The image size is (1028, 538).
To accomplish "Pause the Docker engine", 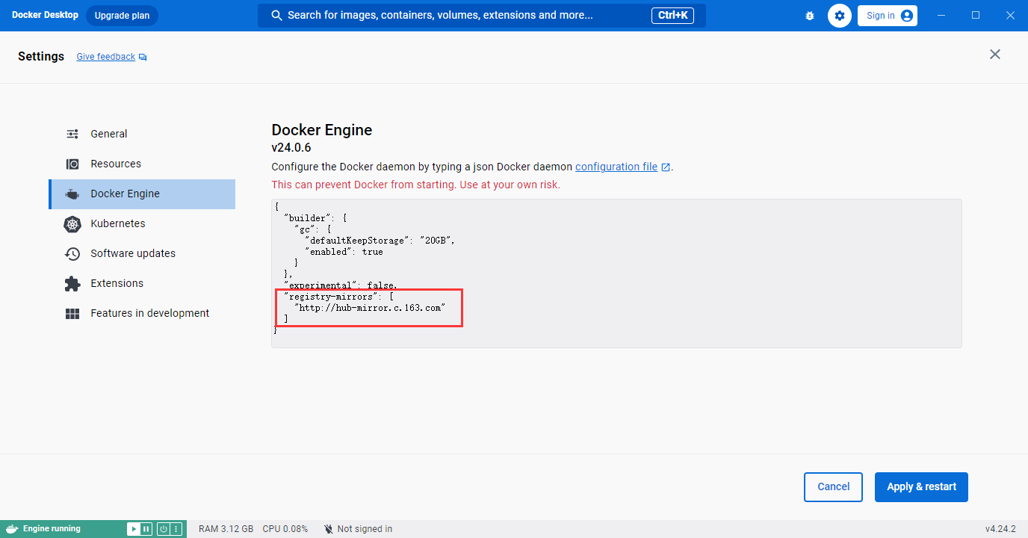I will click(x=146, y=529).
